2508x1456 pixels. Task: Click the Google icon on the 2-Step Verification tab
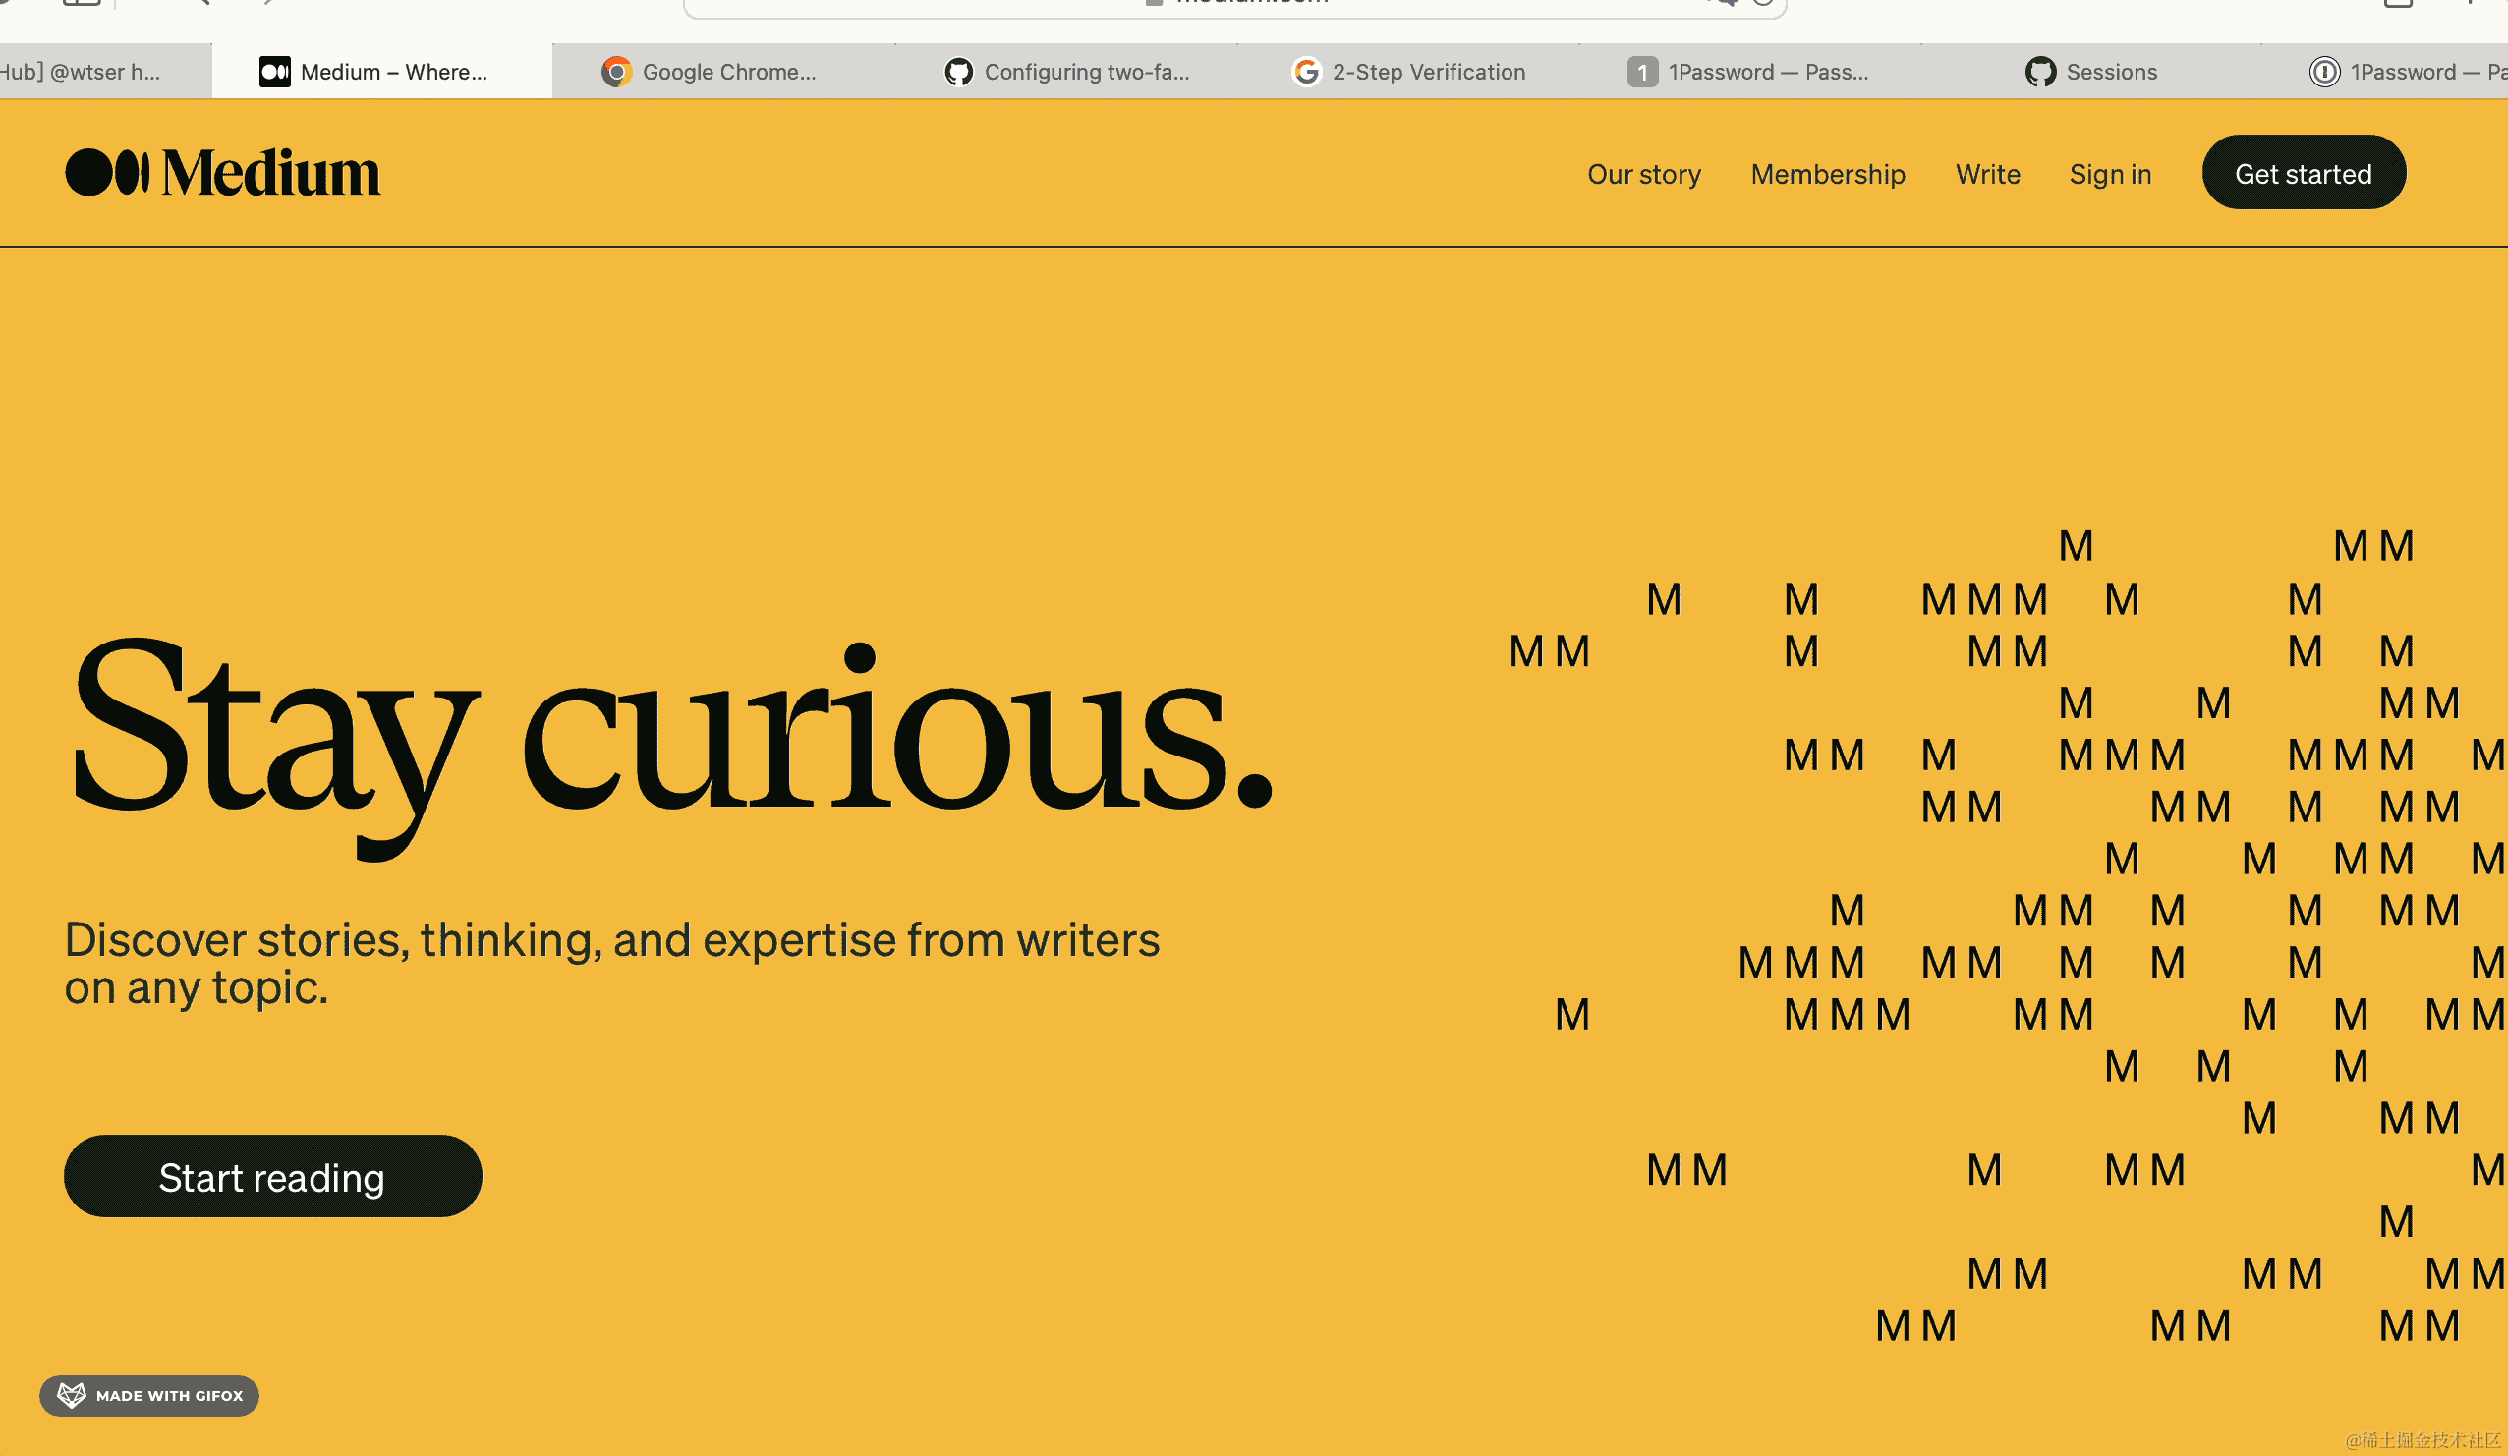pos(1307,72)
